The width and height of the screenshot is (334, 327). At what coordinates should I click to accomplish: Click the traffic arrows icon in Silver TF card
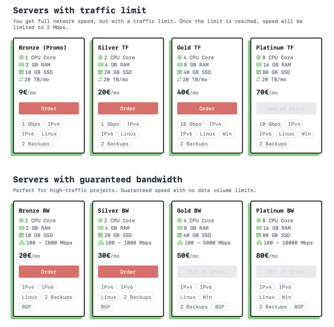pos(101,80)
